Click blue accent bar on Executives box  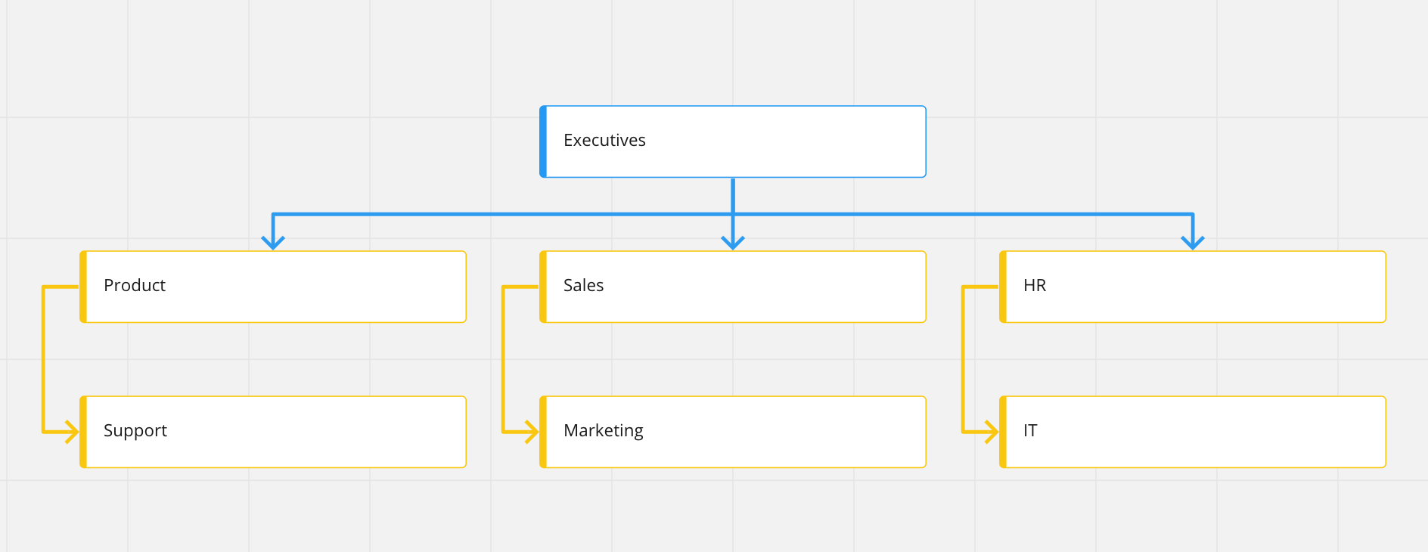pos(543,141)
